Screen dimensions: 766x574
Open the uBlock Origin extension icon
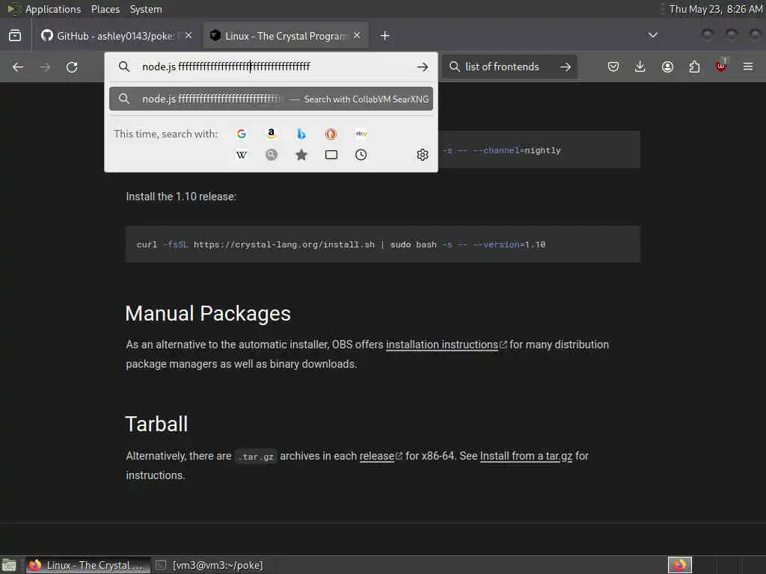point(721,66)
